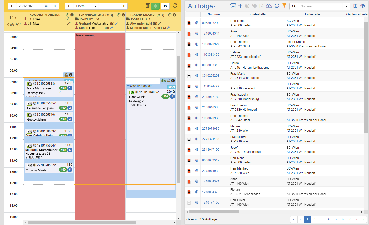Click the bus icon in Aufträge toolbar
The width and height of the screenshot is (369, 225).
233,6
